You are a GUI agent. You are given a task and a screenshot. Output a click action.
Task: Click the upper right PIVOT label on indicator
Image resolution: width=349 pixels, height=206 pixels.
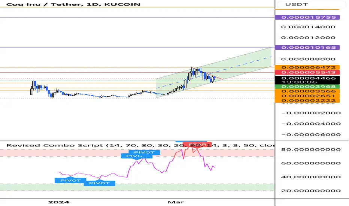(x=144, y=152)
